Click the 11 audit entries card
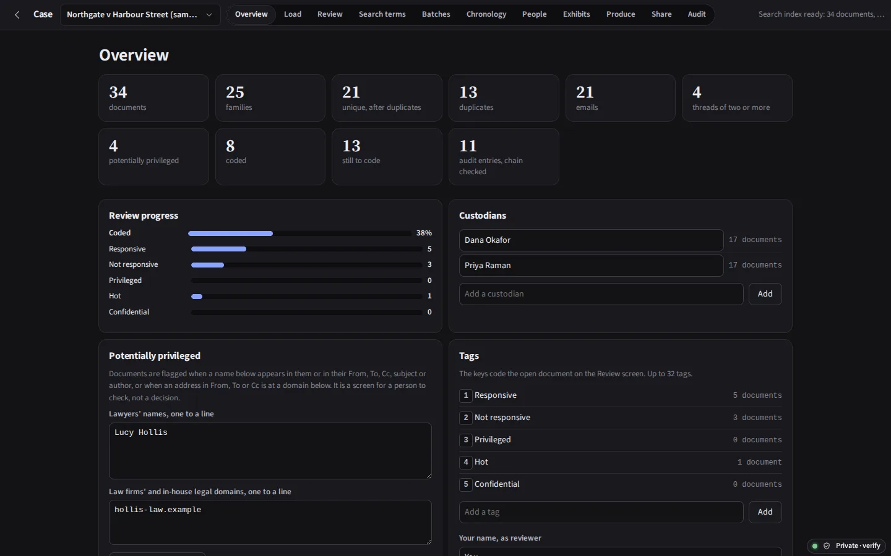This screenshot has width=891, height=556. pyautogui.click(x=504, y=157)
